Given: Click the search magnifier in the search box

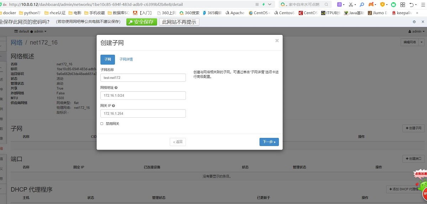Looking at the screenshot, I should [326, 4].
